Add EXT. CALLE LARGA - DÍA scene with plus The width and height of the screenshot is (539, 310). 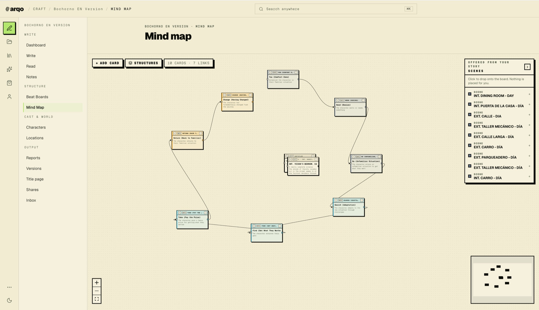[x=529, y=135]
